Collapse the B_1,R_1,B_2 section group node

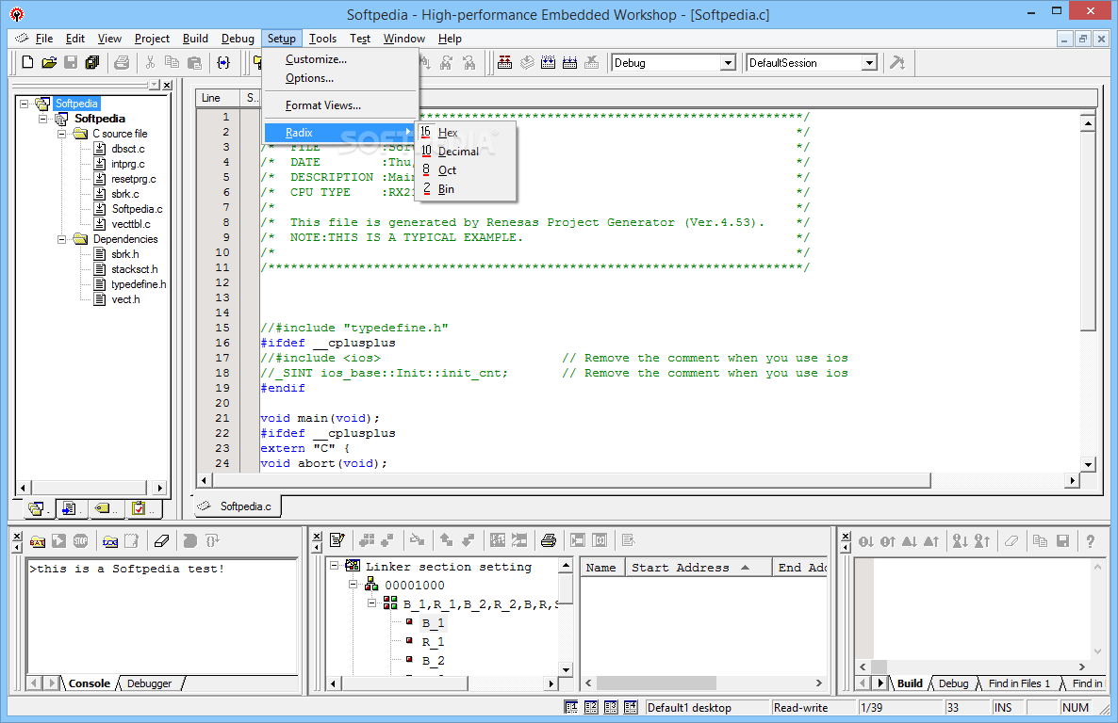coord(371,602)
